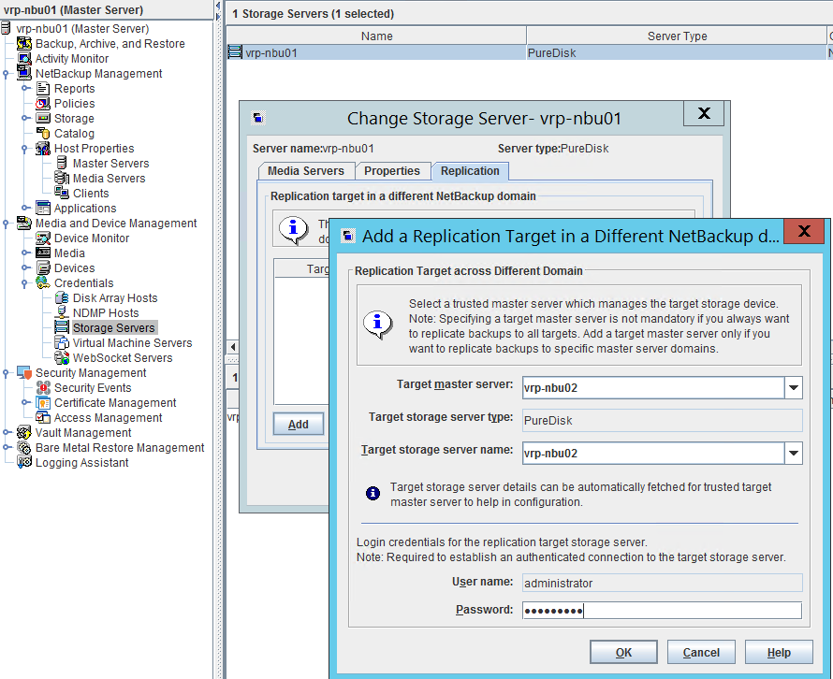
Task: Click the Host Properties icon
Action: coord(43,148)
